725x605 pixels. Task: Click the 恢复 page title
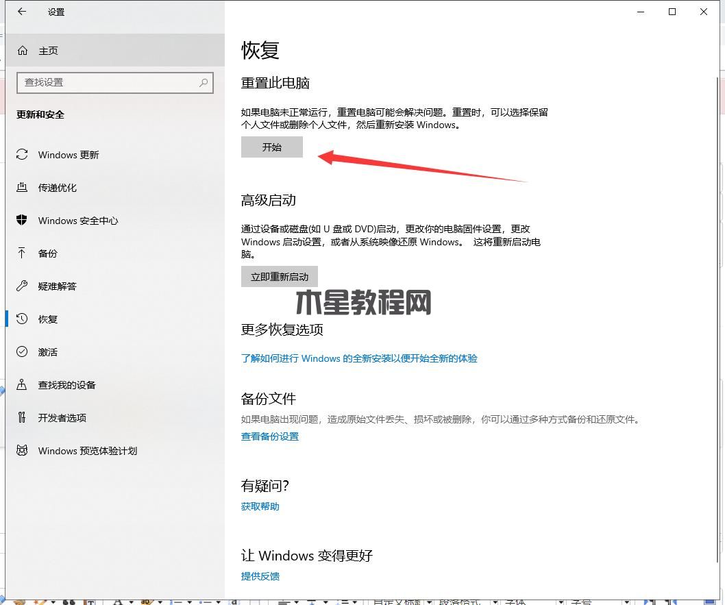tap(260, 50)
